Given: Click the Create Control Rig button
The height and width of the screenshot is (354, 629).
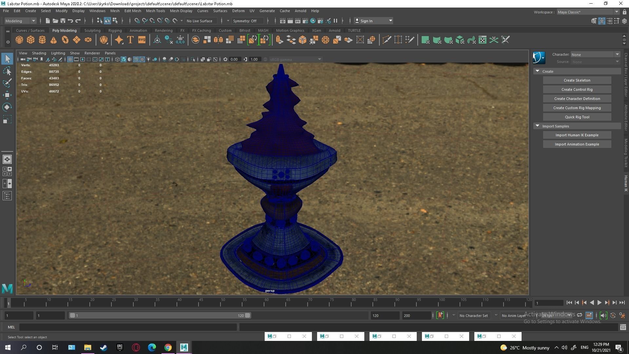Looking at the screenshot, I should (x=577, y=89).
